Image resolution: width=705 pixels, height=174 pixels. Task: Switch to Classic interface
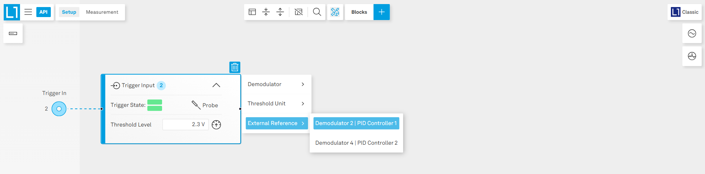point(685,12)
